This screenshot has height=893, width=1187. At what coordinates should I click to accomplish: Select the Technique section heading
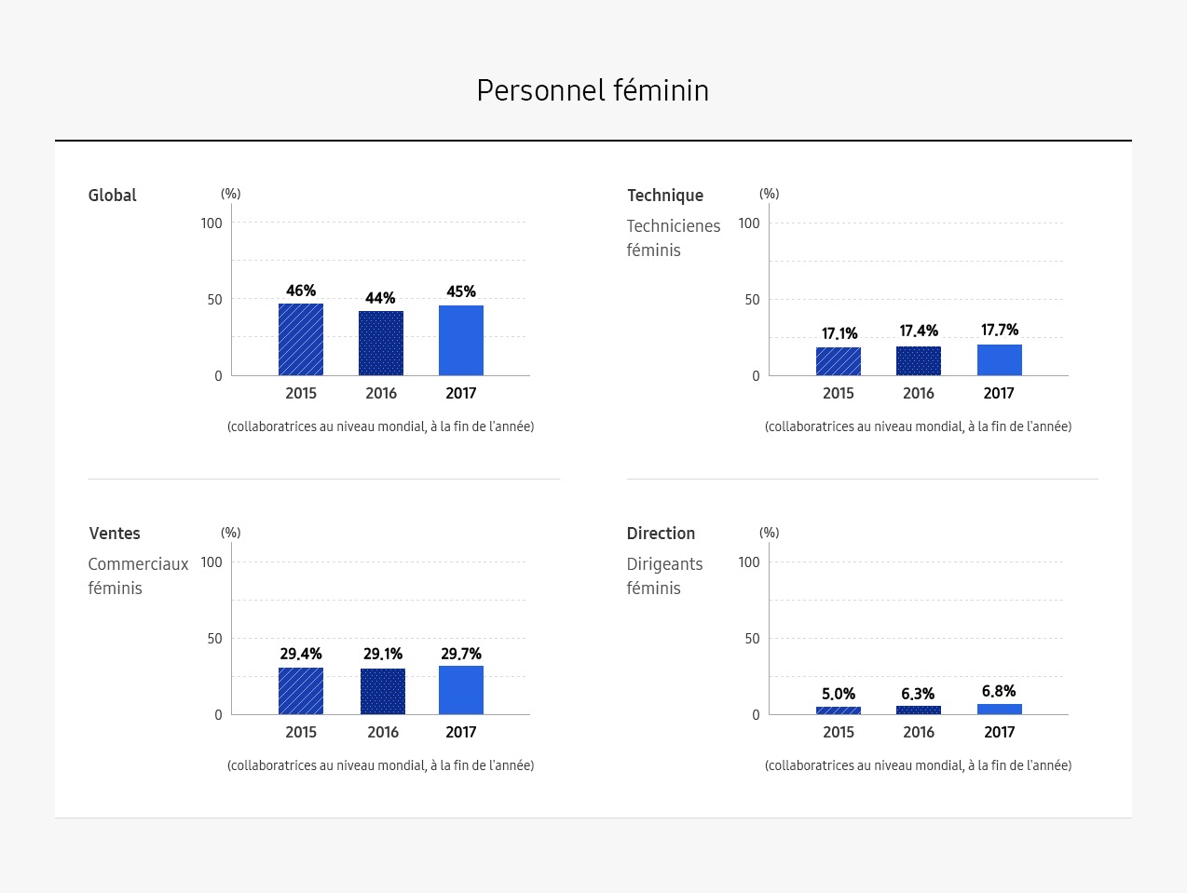point(665,196)
